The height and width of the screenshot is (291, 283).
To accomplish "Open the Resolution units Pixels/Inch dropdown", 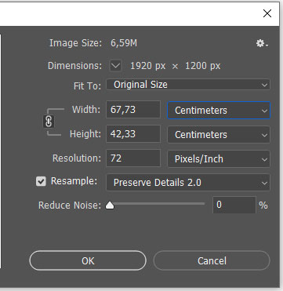I will (x=219, y=159).
